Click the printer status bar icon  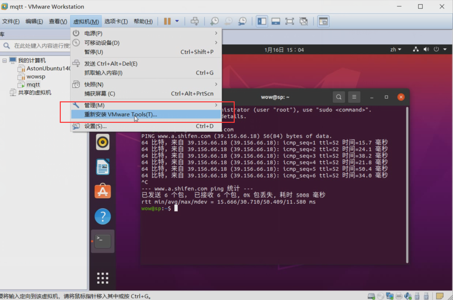coord(399,296)
